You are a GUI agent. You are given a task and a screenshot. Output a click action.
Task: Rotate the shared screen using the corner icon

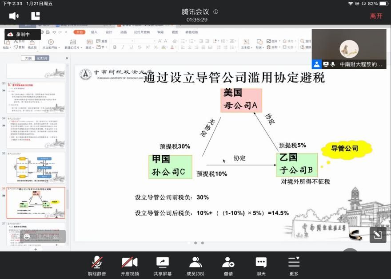tap(377, 235)
